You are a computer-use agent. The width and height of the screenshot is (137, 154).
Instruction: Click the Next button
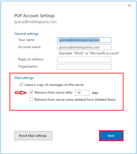111,136
